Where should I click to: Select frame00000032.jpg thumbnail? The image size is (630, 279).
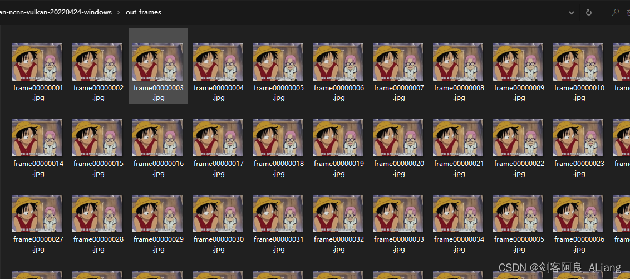[x=338, y=213]
